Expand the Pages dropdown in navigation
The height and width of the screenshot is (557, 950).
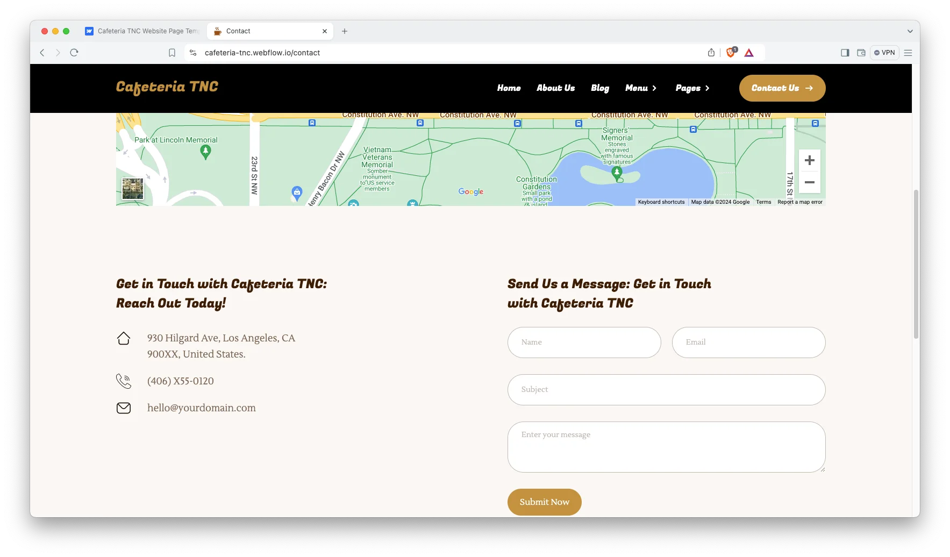[x=692, y=88]
